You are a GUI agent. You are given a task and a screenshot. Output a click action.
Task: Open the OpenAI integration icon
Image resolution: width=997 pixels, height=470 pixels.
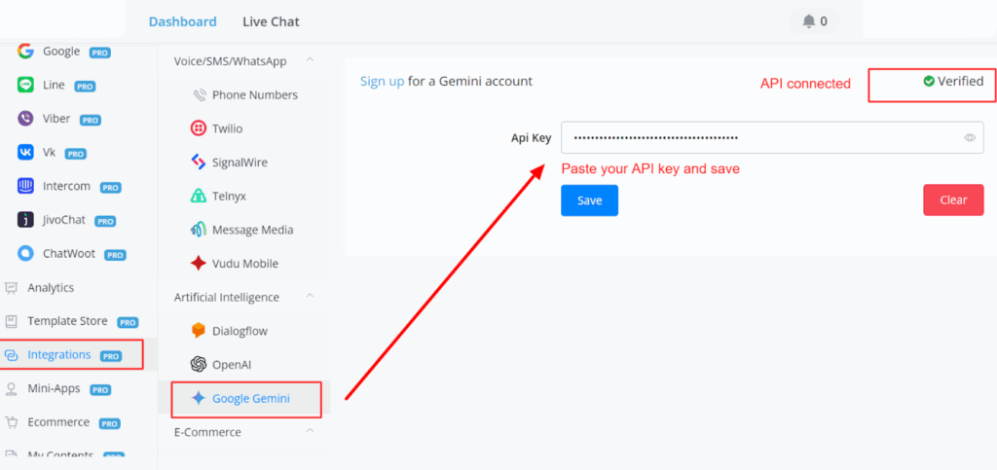pyautogui.click(x=199, y=364)
